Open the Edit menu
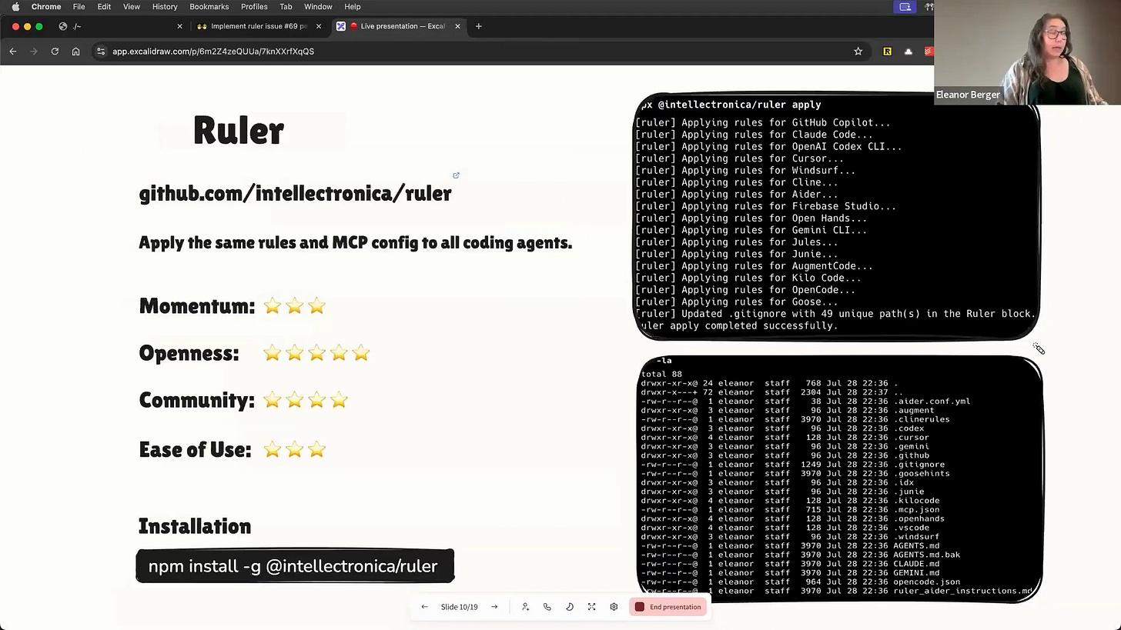This screenshot has width=1121, height=630. (x=104, y=7)
